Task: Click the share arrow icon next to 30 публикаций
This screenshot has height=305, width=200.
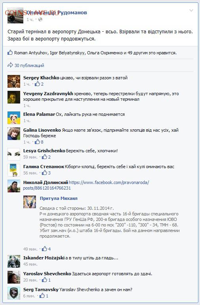Action: (x=10, y=65)
